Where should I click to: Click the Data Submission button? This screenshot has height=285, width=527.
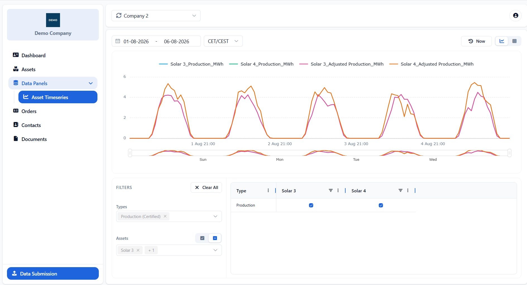[53, 273]
